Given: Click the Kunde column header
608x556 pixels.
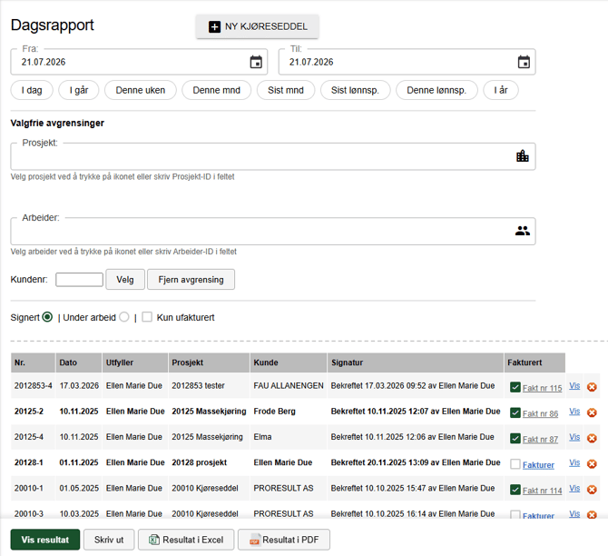Looking at the screenshot, I should pos(289,362).
